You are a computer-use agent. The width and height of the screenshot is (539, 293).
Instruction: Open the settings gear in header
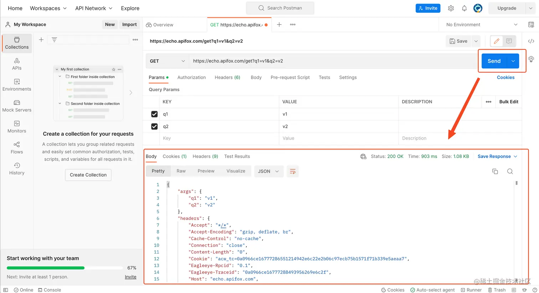451,8
